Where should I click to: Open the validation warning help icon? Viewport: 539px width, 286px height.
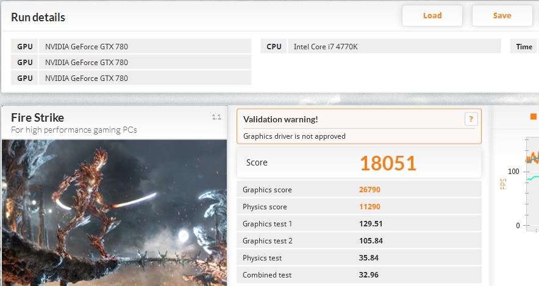[x=471, y=119]
